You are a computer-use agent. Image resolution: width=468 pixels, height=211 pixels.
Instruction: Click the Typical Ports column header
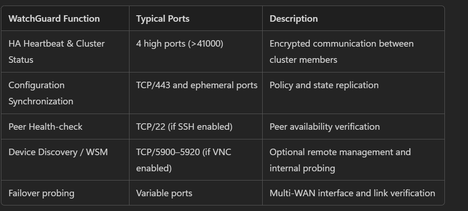pyautogui.click(x=163, y=18)
